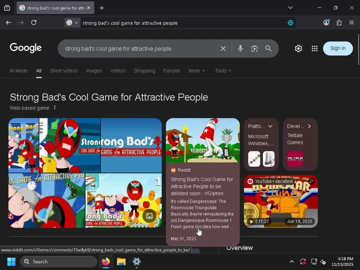Open the Google apps grid

[x=315, y=49]
